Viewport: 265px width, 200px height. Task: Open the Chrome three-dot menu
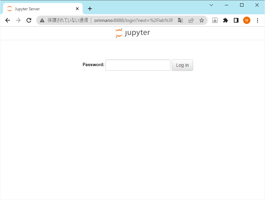257,20
